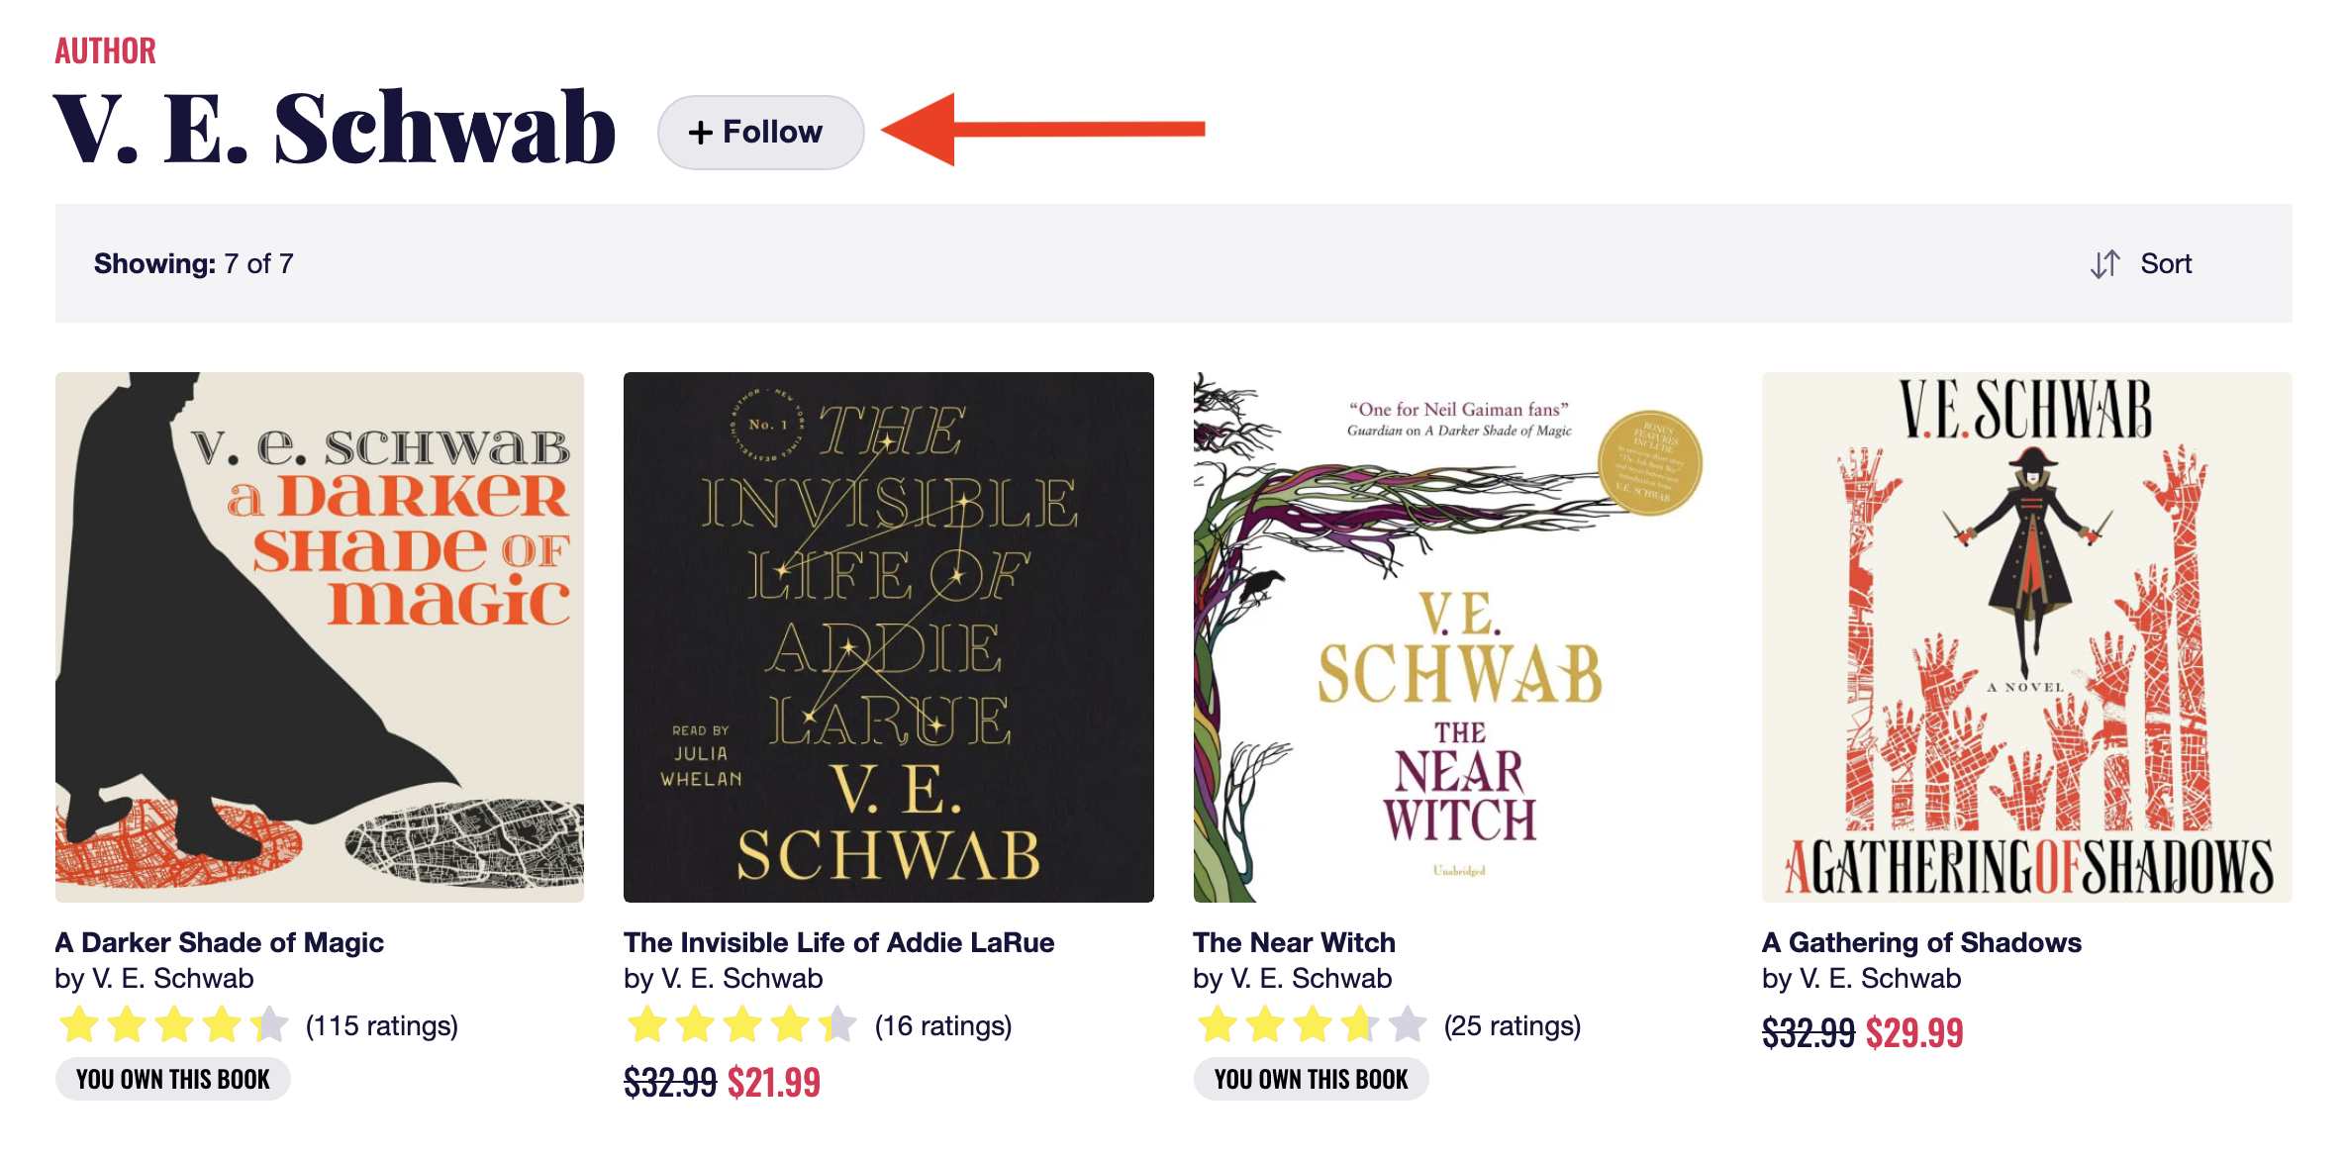
Task: Open A Darker Shade of Magic cover
Action: pyautogui.click(x=319, y=636)
